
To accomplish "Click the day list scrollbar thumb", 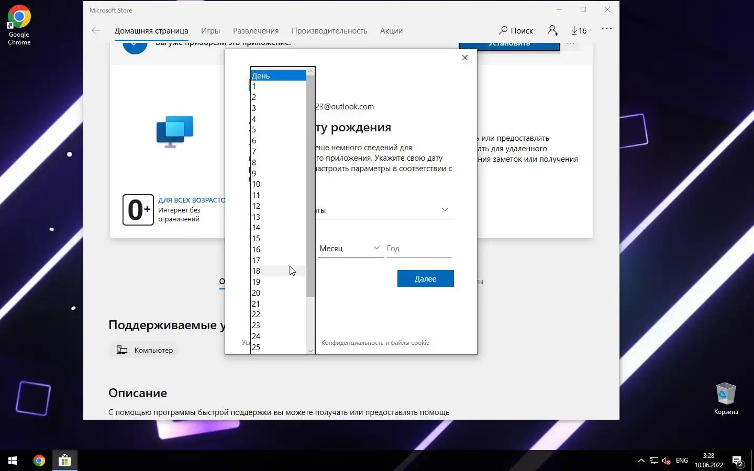I will coord(311,186).
